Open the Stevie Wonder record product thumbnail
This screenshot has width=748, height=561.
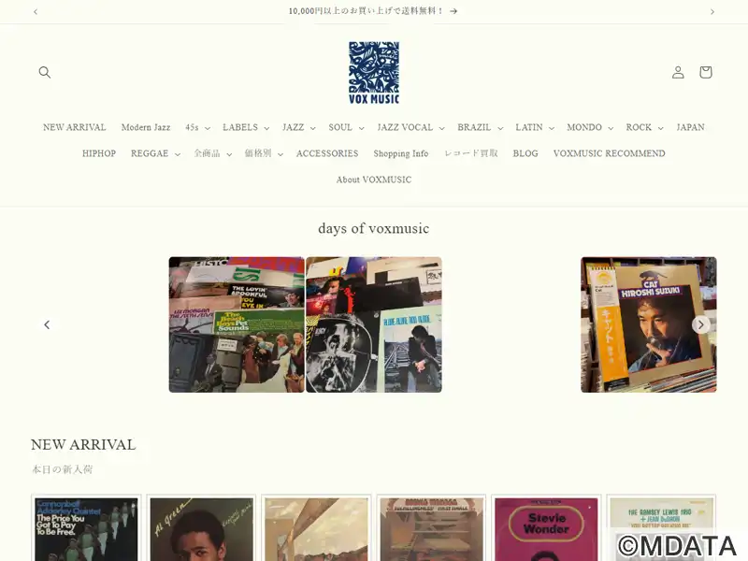pyautogui.click(x=546, y=528)
